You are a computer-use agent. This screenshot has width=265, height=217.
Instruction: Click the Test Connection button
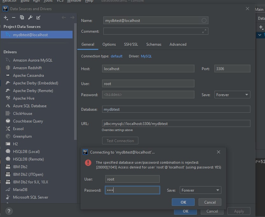120,141
